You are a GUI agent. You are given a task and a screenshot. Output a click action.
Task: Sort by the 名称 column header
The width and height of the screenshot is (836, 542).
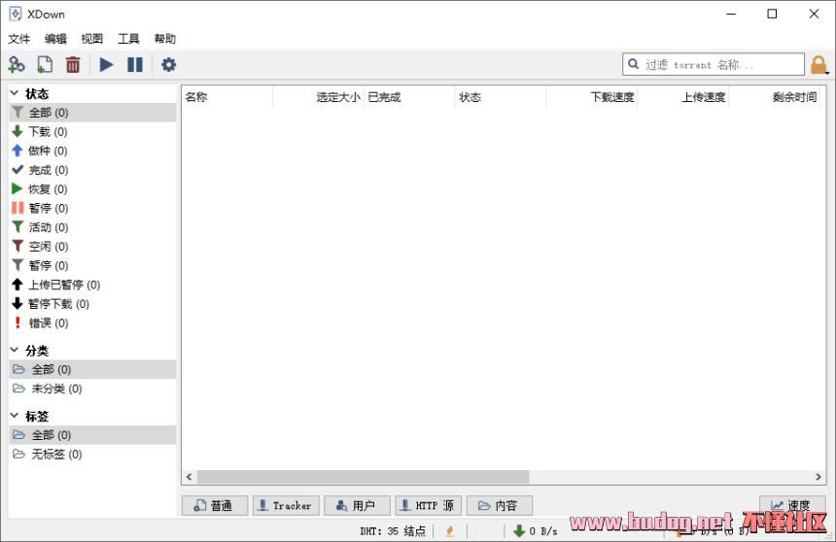[x=227, y=97]
